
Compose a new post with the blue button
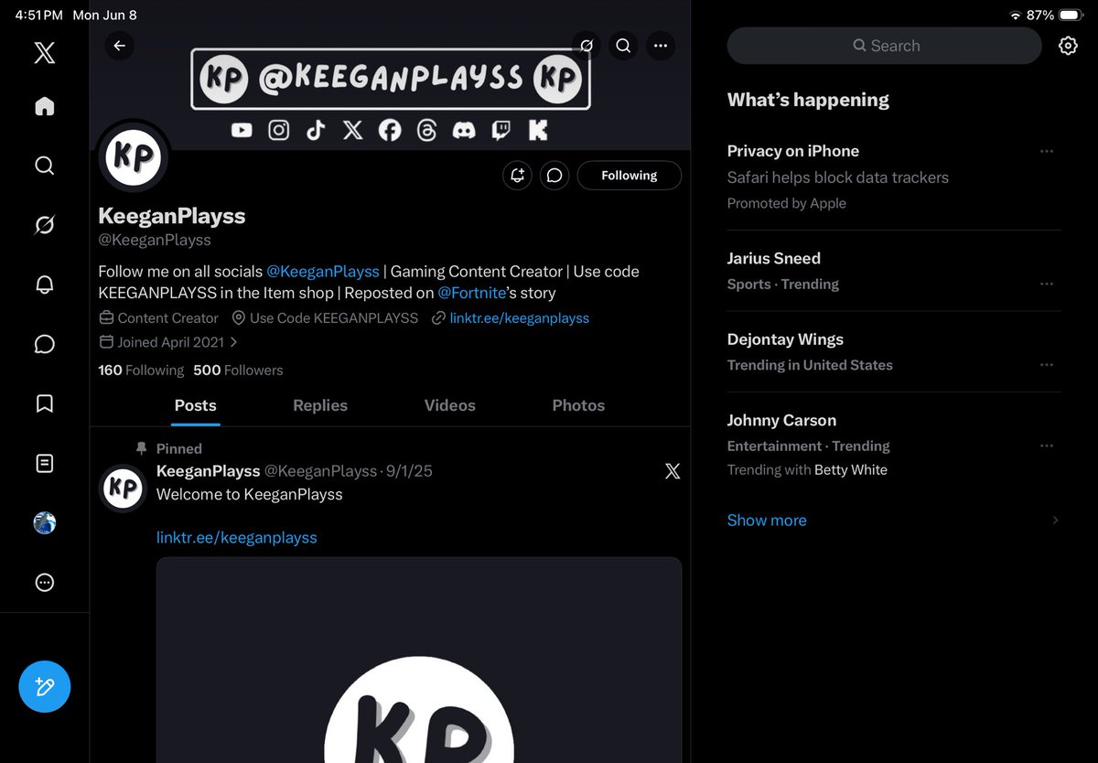[x=44, y=686]
